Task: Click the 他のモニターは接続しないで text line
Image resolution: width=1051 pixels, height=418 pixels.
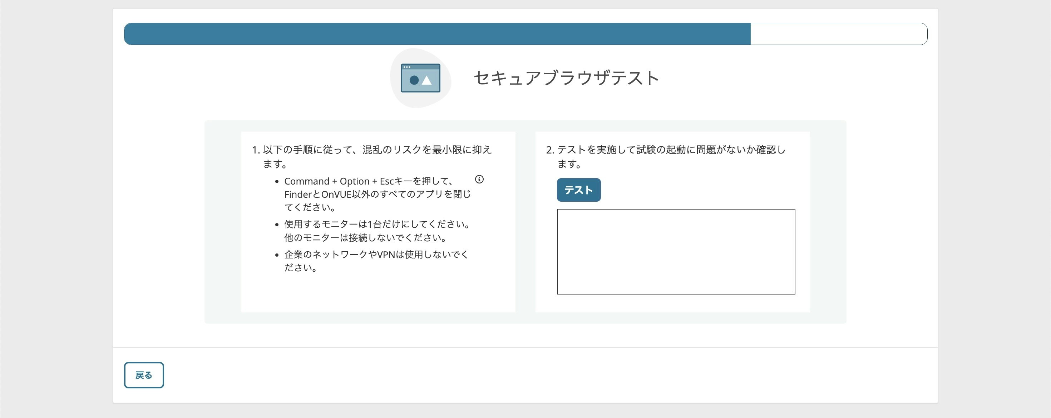Action: pyautogui.click(x=365, y=237)
